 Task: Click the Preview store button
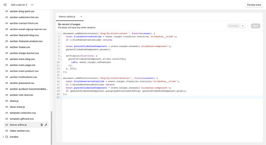(254, 5)
